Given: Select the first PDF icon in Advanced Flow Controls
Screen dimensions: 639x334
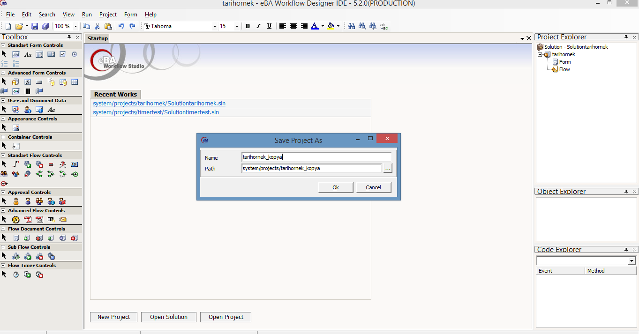Looking at the screenshot, I should point(28,220).
